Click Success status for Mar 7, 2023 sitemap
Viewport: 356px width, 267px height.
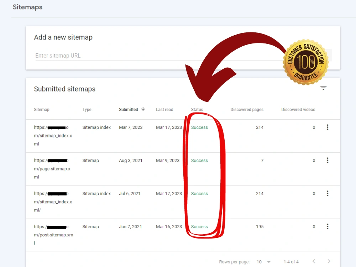click(199, 127)
